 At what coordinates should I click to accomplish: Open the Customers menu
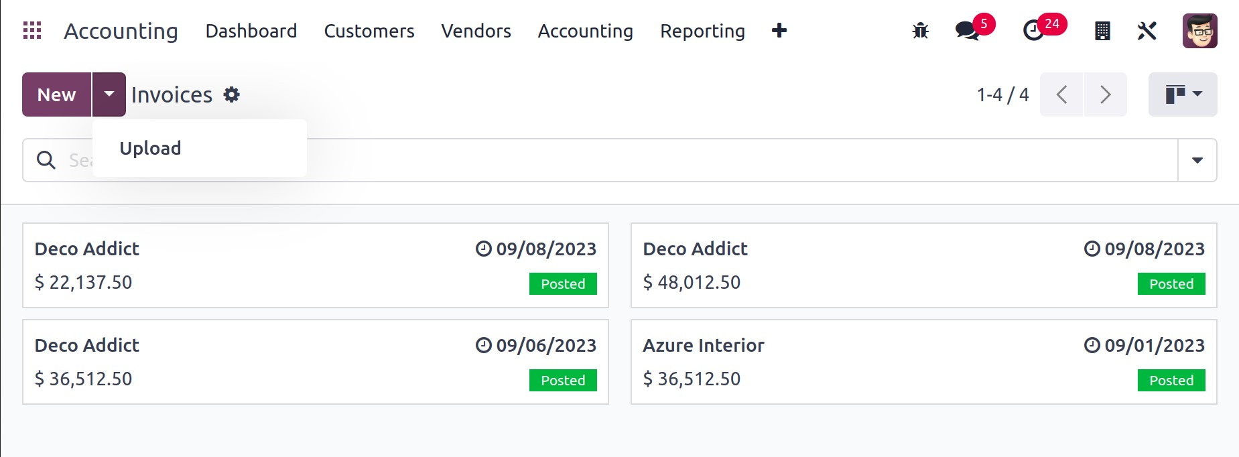(369, 31)
